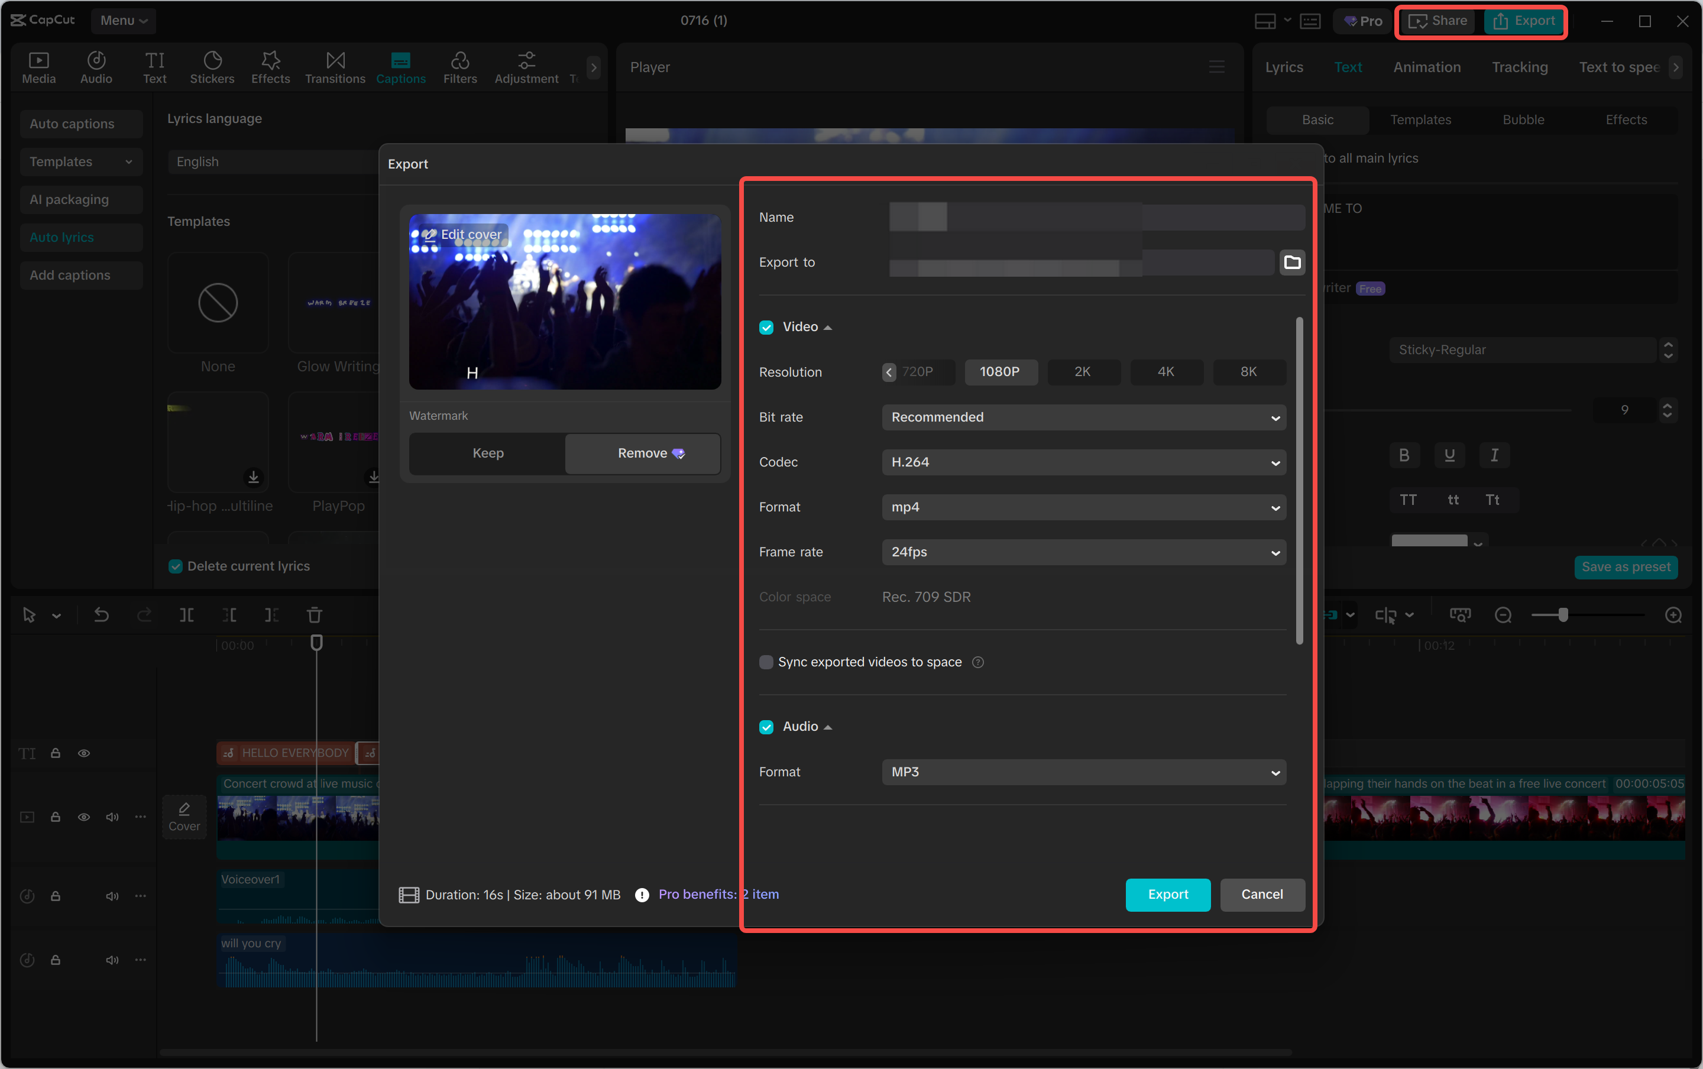Open the Stickers panel icon
The height and width of the screenshot is (1069, 1703).
tap(212, 67)
